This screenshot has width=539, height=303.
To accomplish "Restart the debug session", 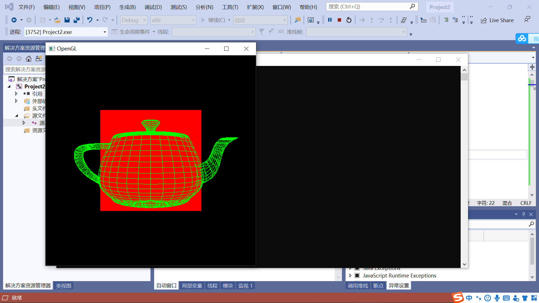I will (x=349, y=20).
